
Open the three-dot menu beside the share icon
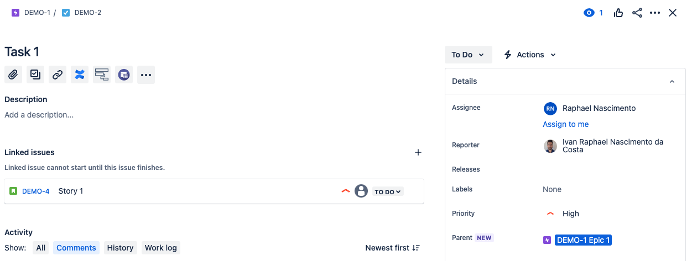655,13
